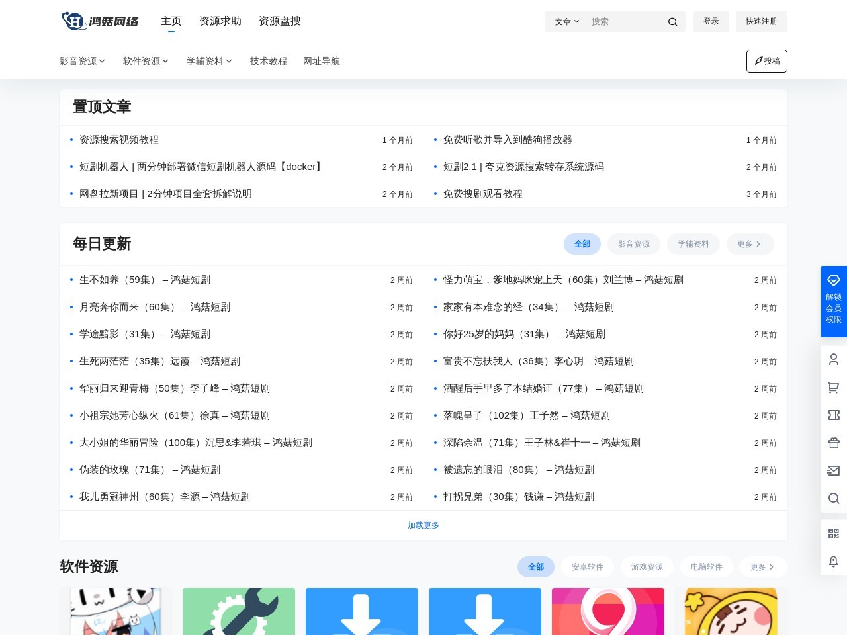Open article 免费搜剧观看教程

coord(483,194)
